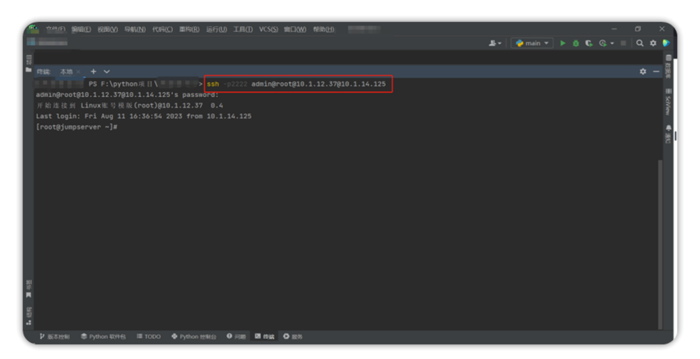Open IDE settings gear in main toolbar
Image resolution: width=700 pixels, height=359 pixels.
(653, 43)
